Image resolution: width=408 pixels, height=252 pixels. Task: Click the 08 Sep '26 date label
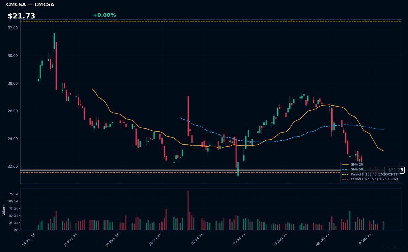(323, 240)
